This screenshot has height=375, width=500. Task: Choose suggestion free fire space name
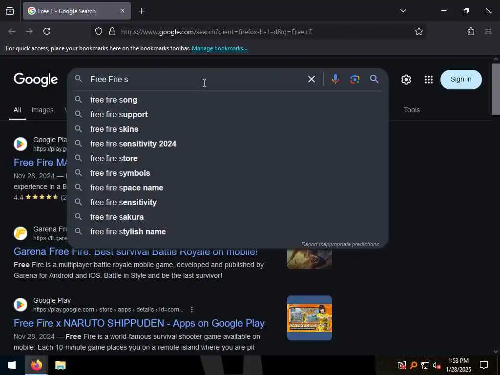click(228, 188)
